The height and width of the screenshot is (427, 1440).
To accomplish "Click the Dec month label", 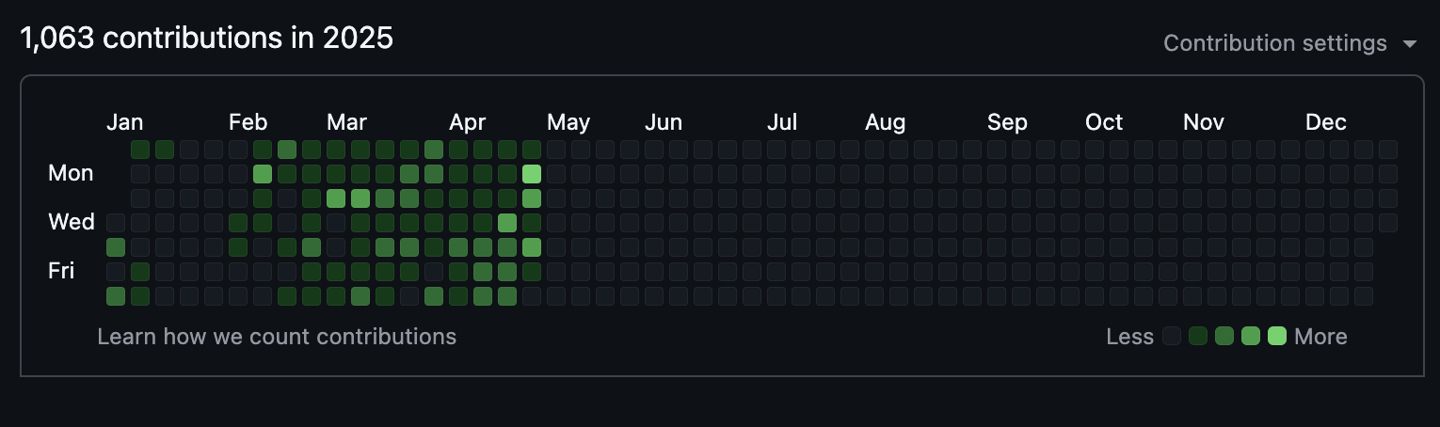I will [x=1325, y=122].
